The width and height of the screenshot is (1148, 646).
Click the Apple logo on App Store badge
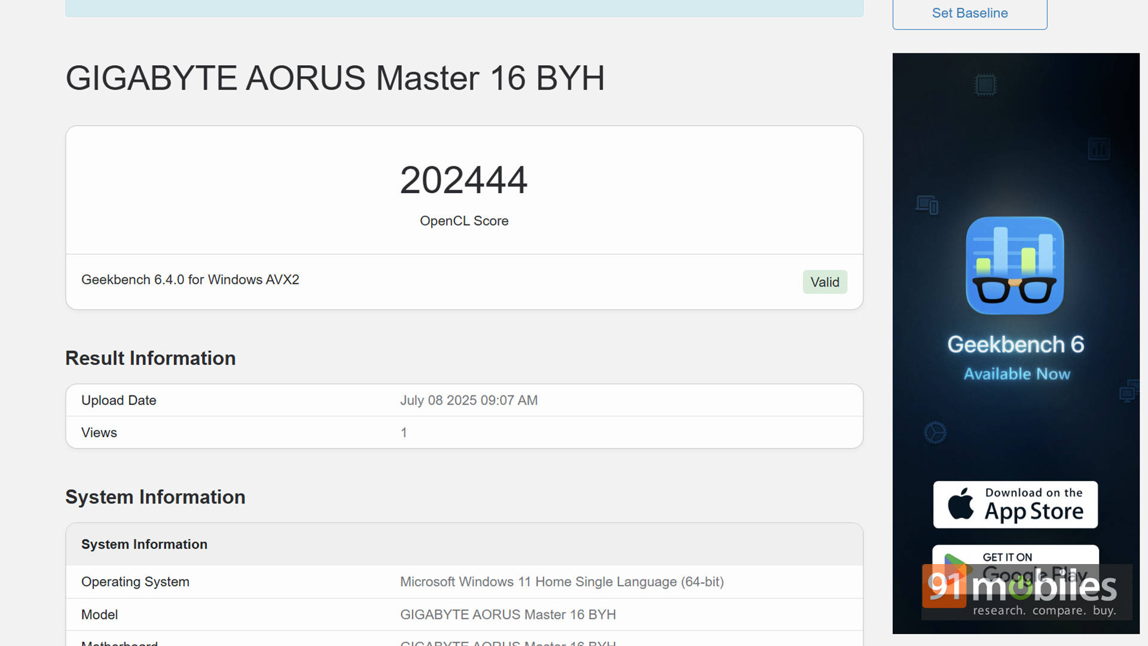point(961,504)
